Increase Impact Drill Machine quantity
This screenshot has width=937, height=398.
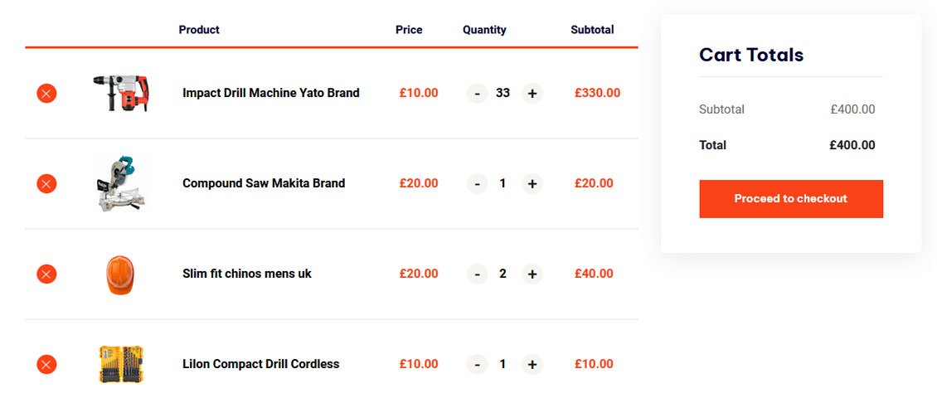532,94
